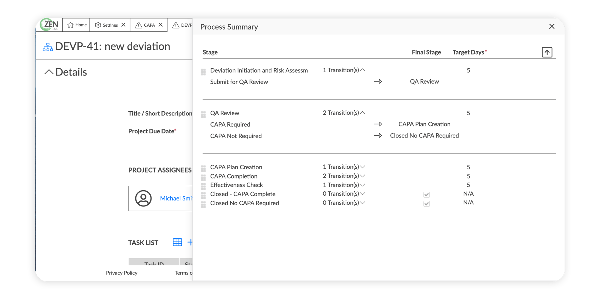Click the task list grid view icon
This screenshot has height=299, width=600.
177,242
